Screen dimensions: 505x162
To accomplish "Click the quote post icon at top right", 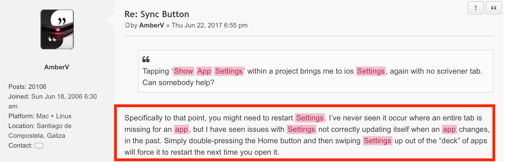I will coord(494,8).
